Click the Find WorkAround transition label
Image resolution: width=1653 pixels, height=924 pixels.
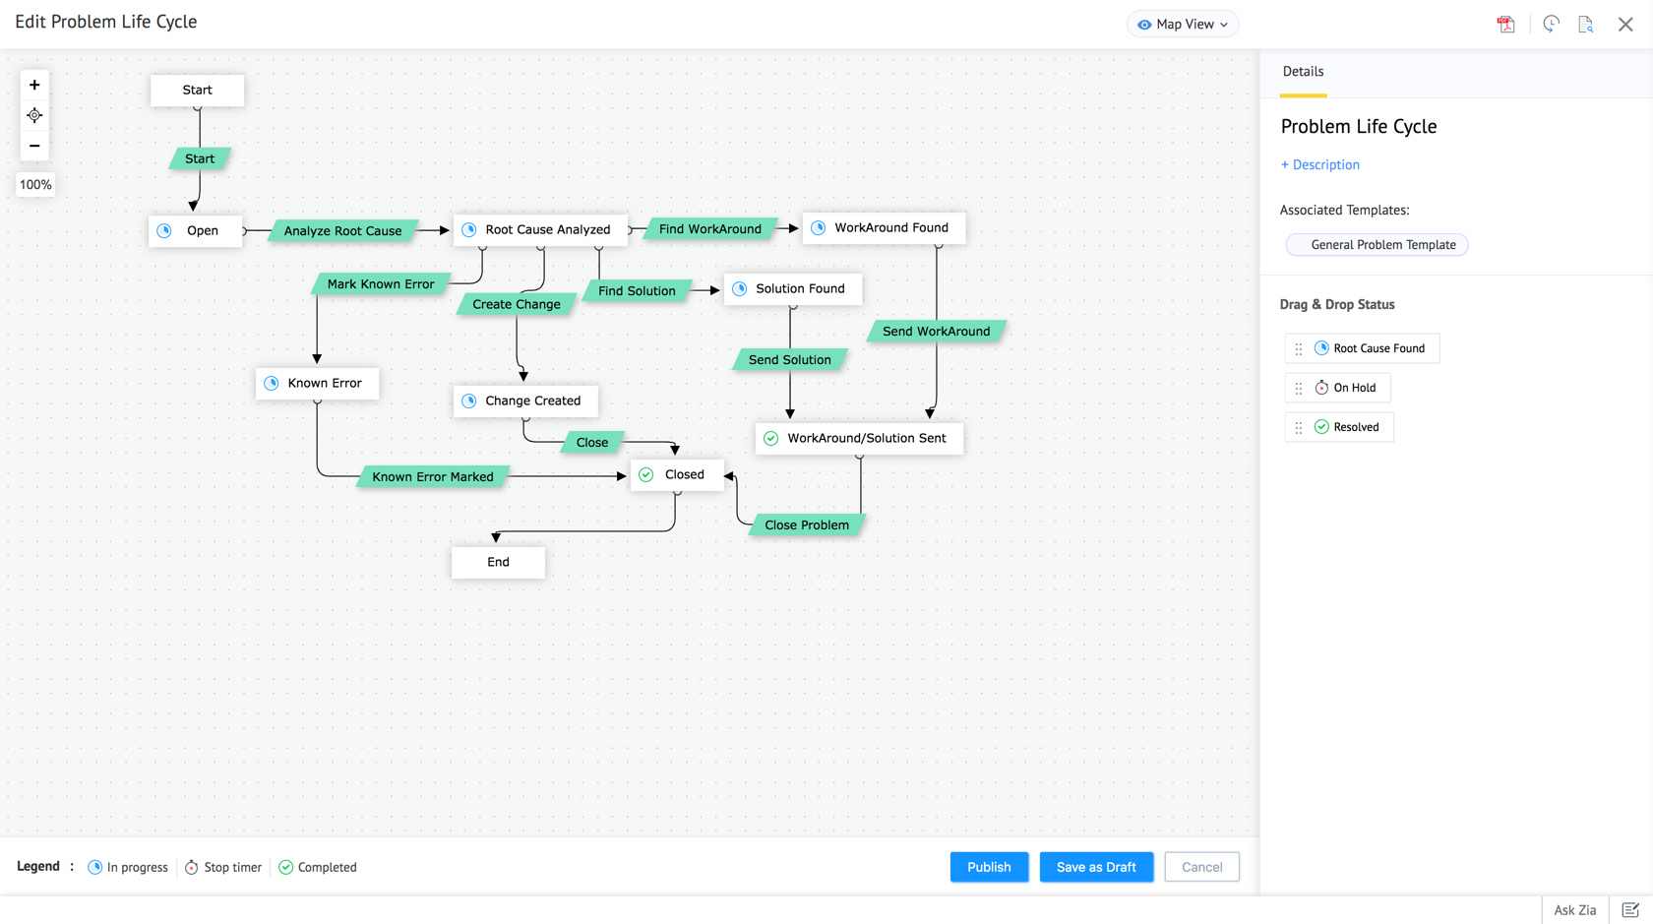(x=709, y=229)
